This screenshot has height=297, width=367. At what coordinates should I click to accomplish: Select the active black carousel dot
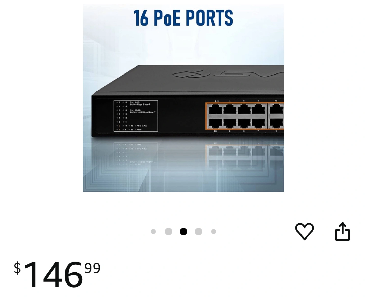click(183, 231)
